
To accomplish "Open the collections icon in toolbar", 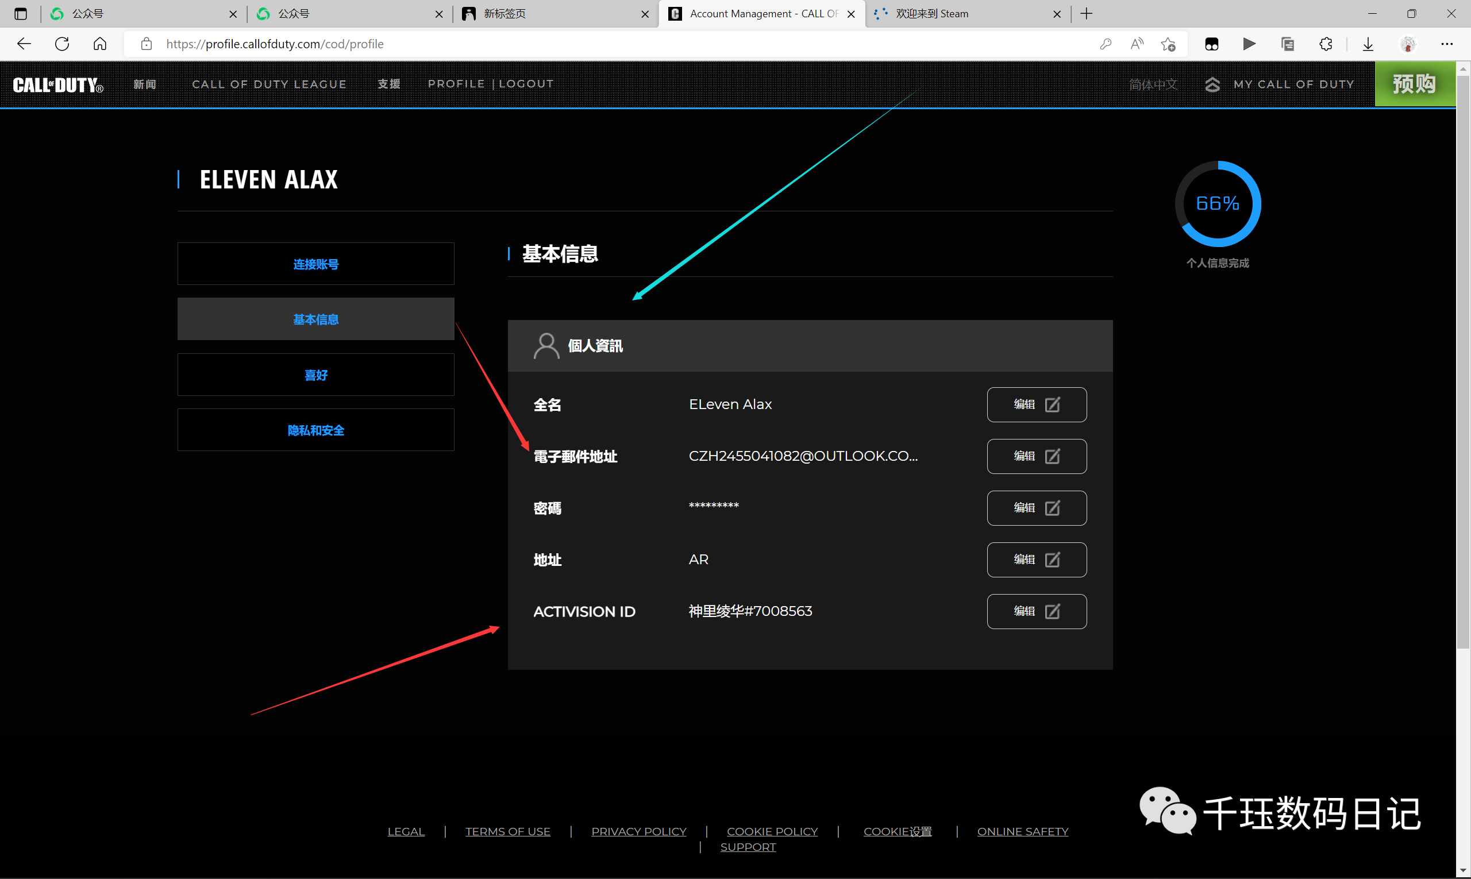I will (1287, 44).
